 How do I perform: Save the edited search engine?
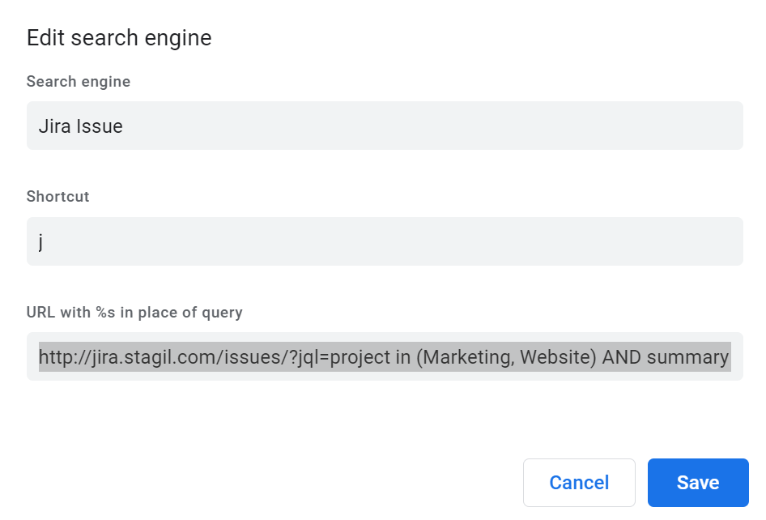point(697,483)
